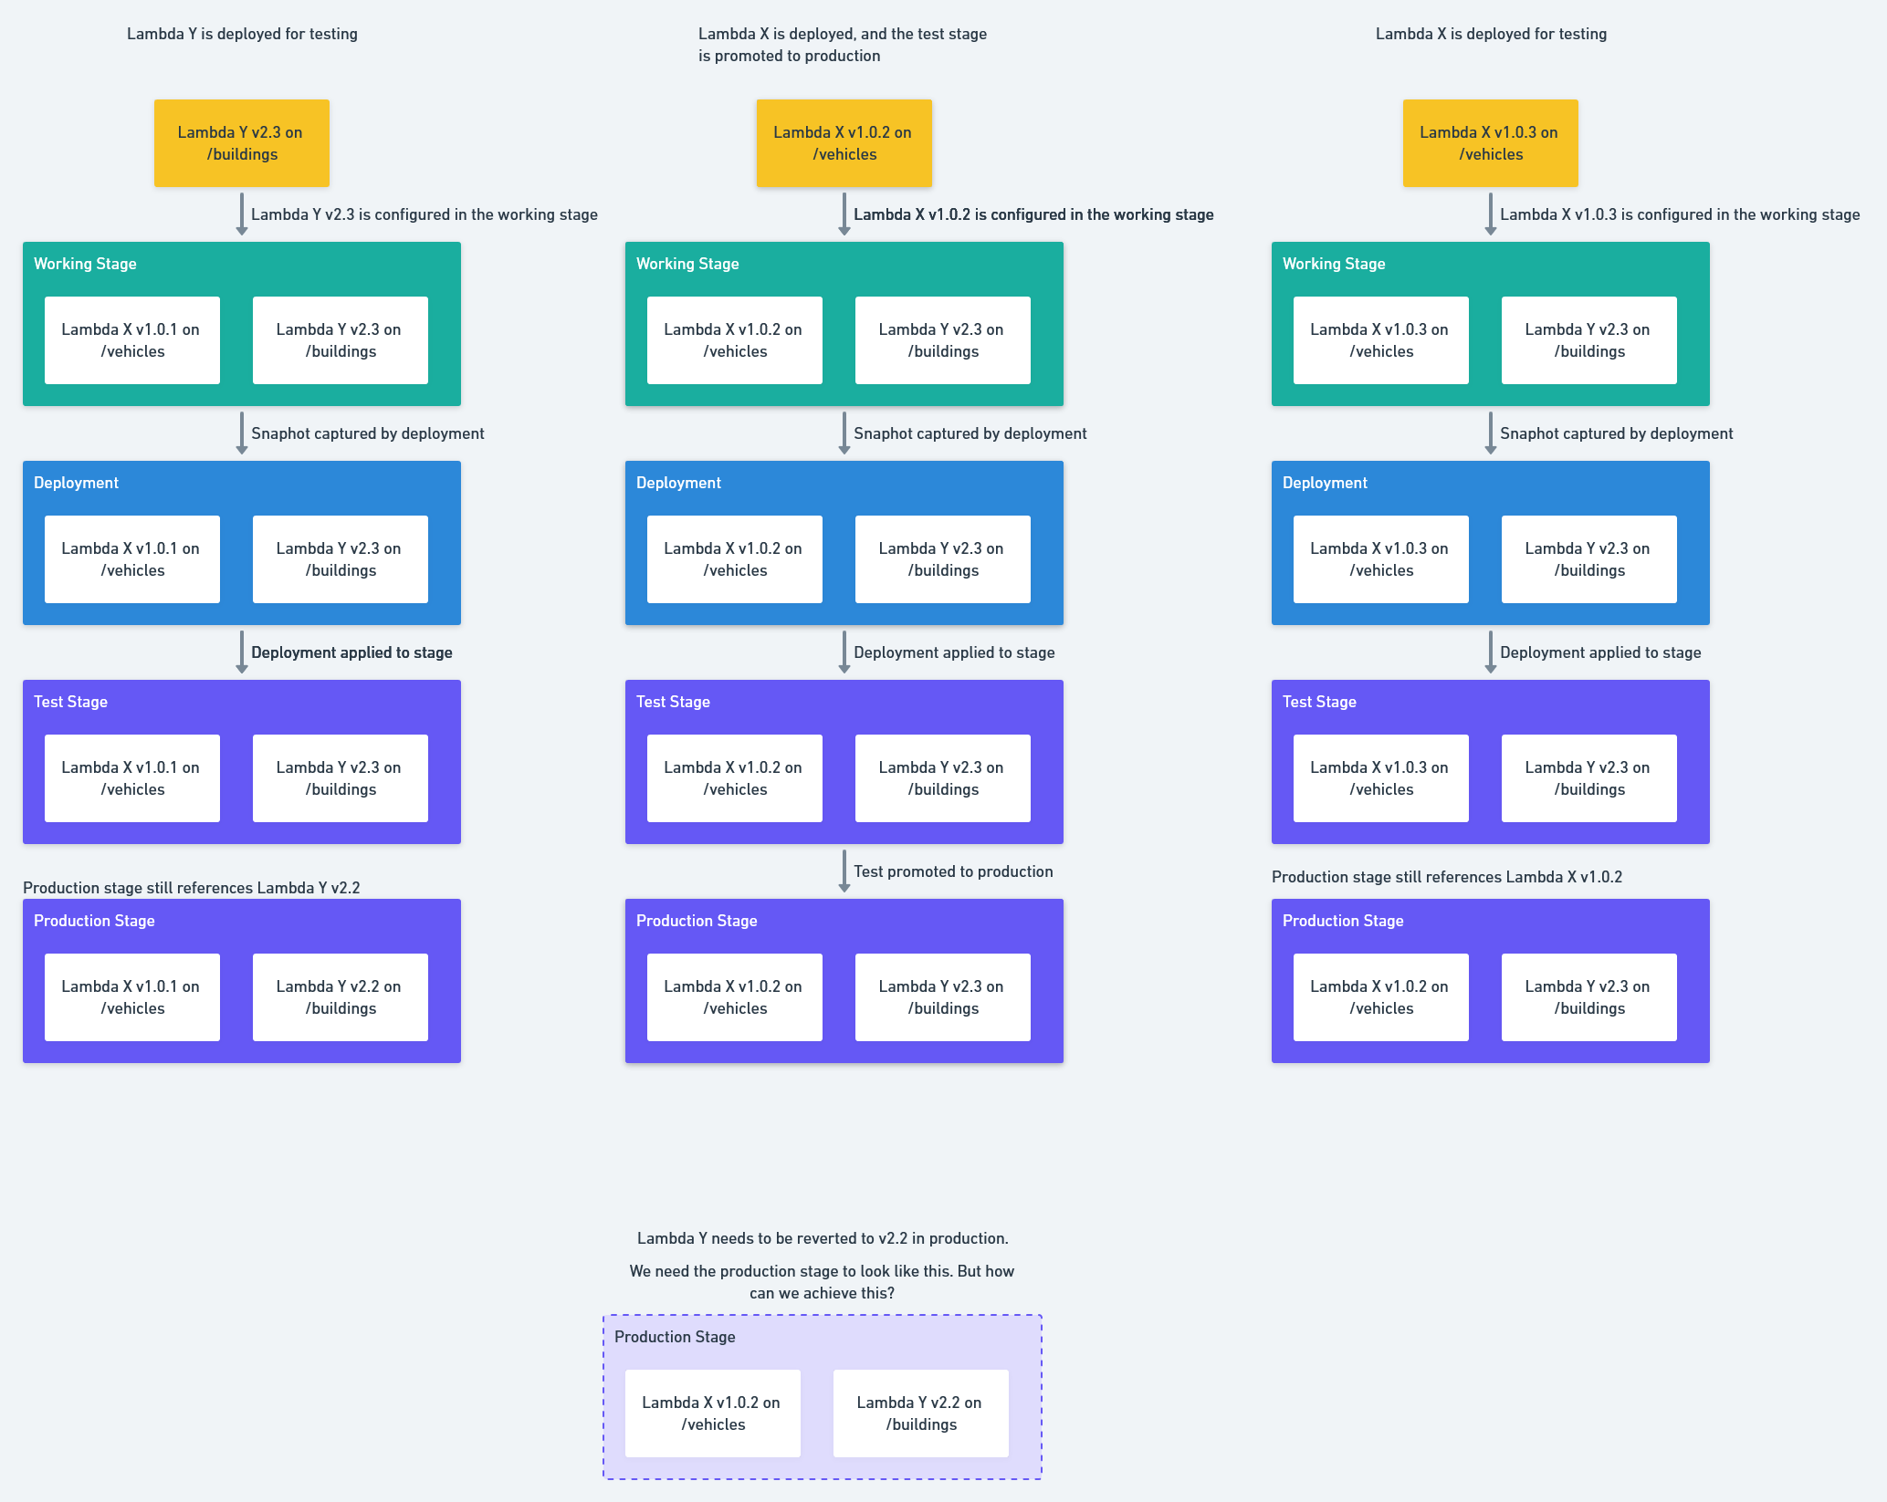Click the yellow Lambda X v1.0.2 box

pos(844,143)
